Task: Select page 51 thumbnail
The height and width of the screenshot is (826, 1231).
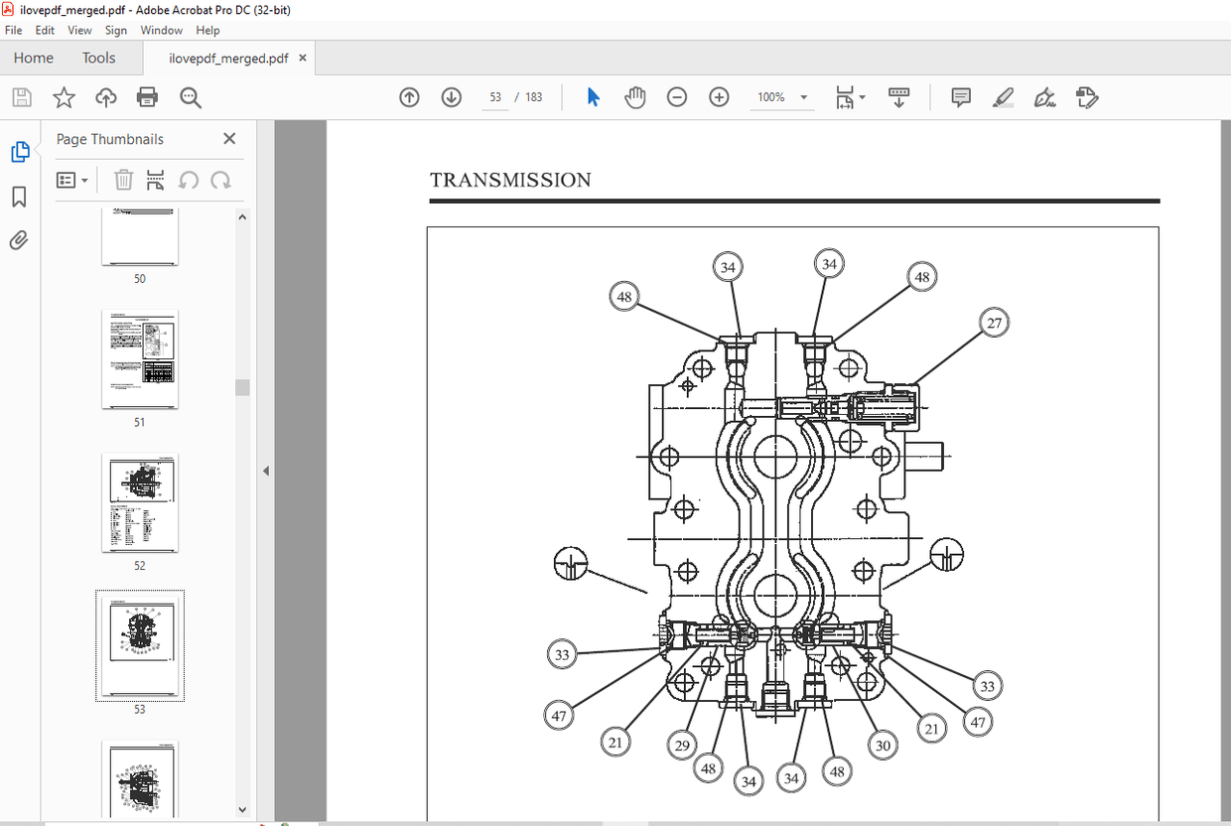Action: point(139,360)
